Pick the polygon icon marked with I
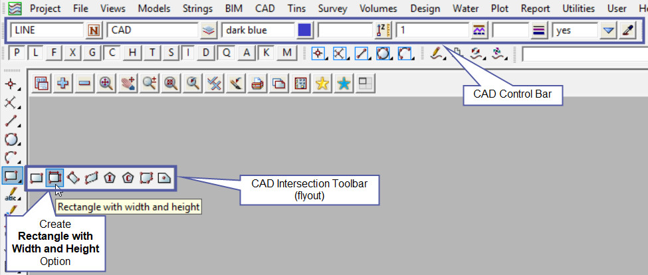 (110, 178)
